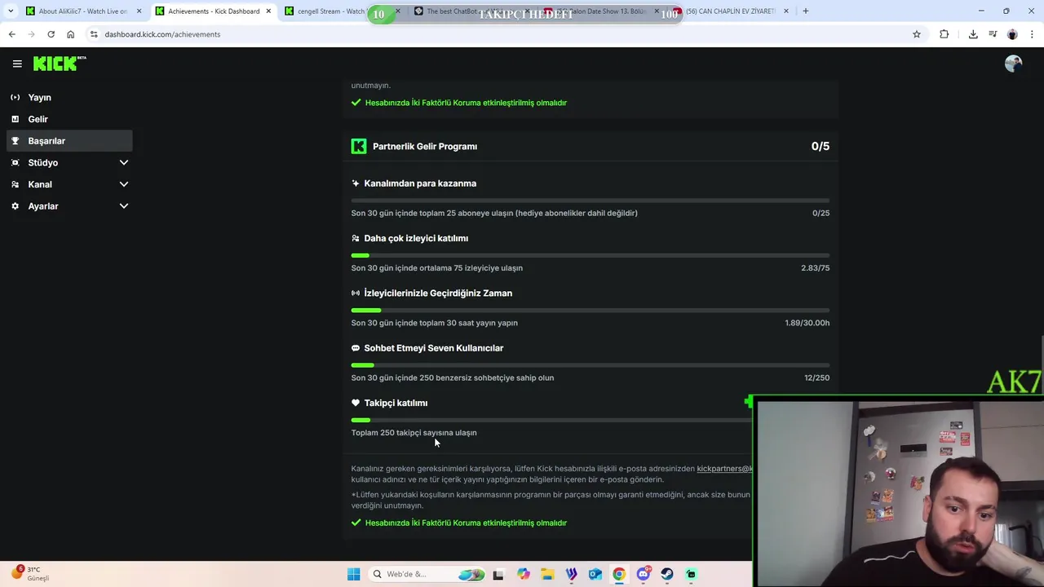Screen dimensions: 1044x587
Task: Click the address bar URL field
Action: [x=506, y=34]
